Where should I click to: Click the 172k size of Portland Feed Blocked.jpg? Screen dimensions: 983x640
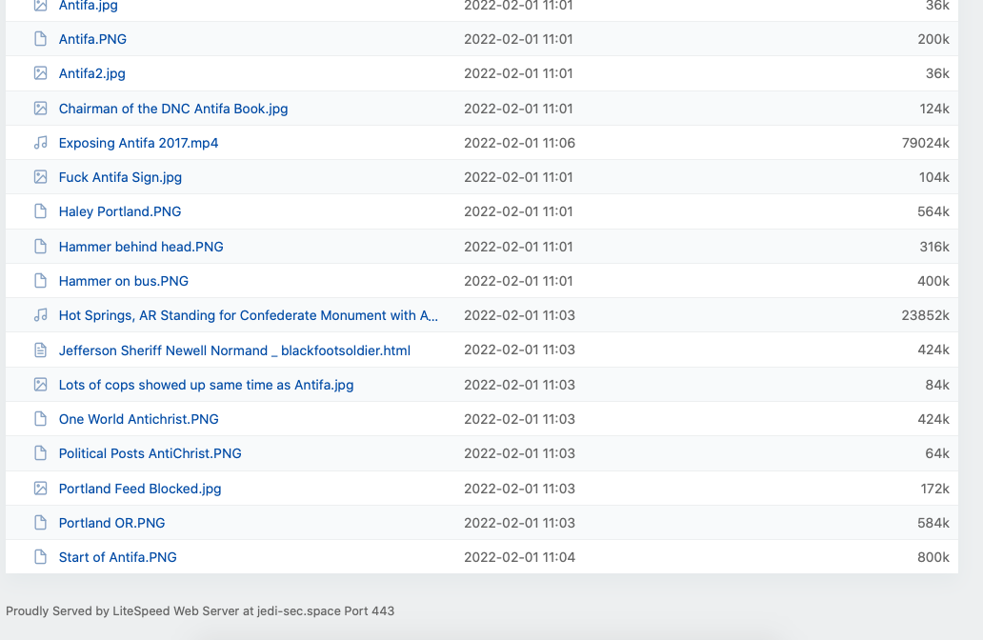point(934,489)
